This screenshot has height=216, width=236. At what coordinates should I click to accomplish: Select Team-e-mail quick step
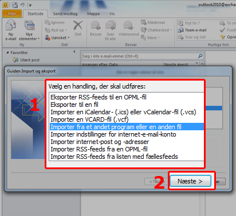coord(192,30)
